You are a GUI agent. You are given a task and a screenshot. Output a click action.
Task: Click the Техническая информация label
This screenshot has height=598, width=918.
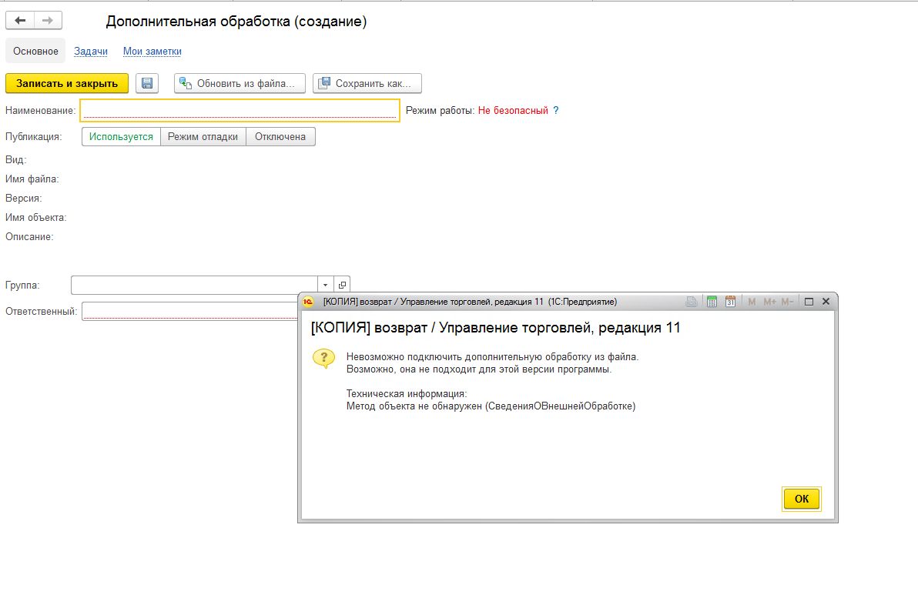click(x=407, y=394)
